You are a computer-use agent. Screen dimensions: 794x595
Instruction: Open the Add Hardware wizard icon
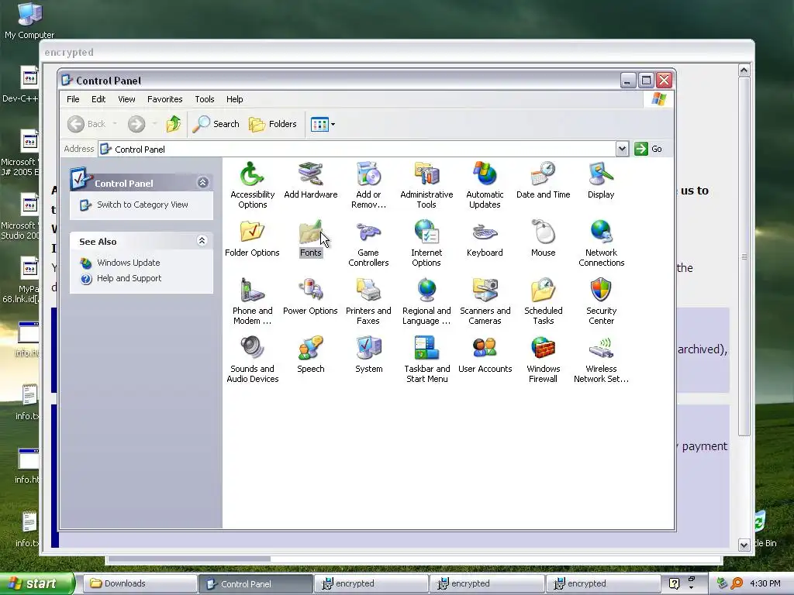(310, 180)
